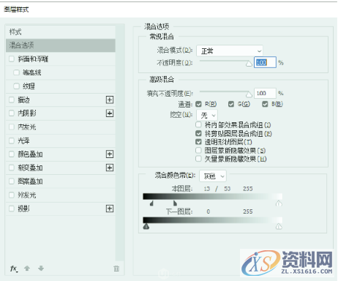338x281 pixels.
Task: Add another 渐变叠加 effect with plus icon
Action: tap(110, 168)
